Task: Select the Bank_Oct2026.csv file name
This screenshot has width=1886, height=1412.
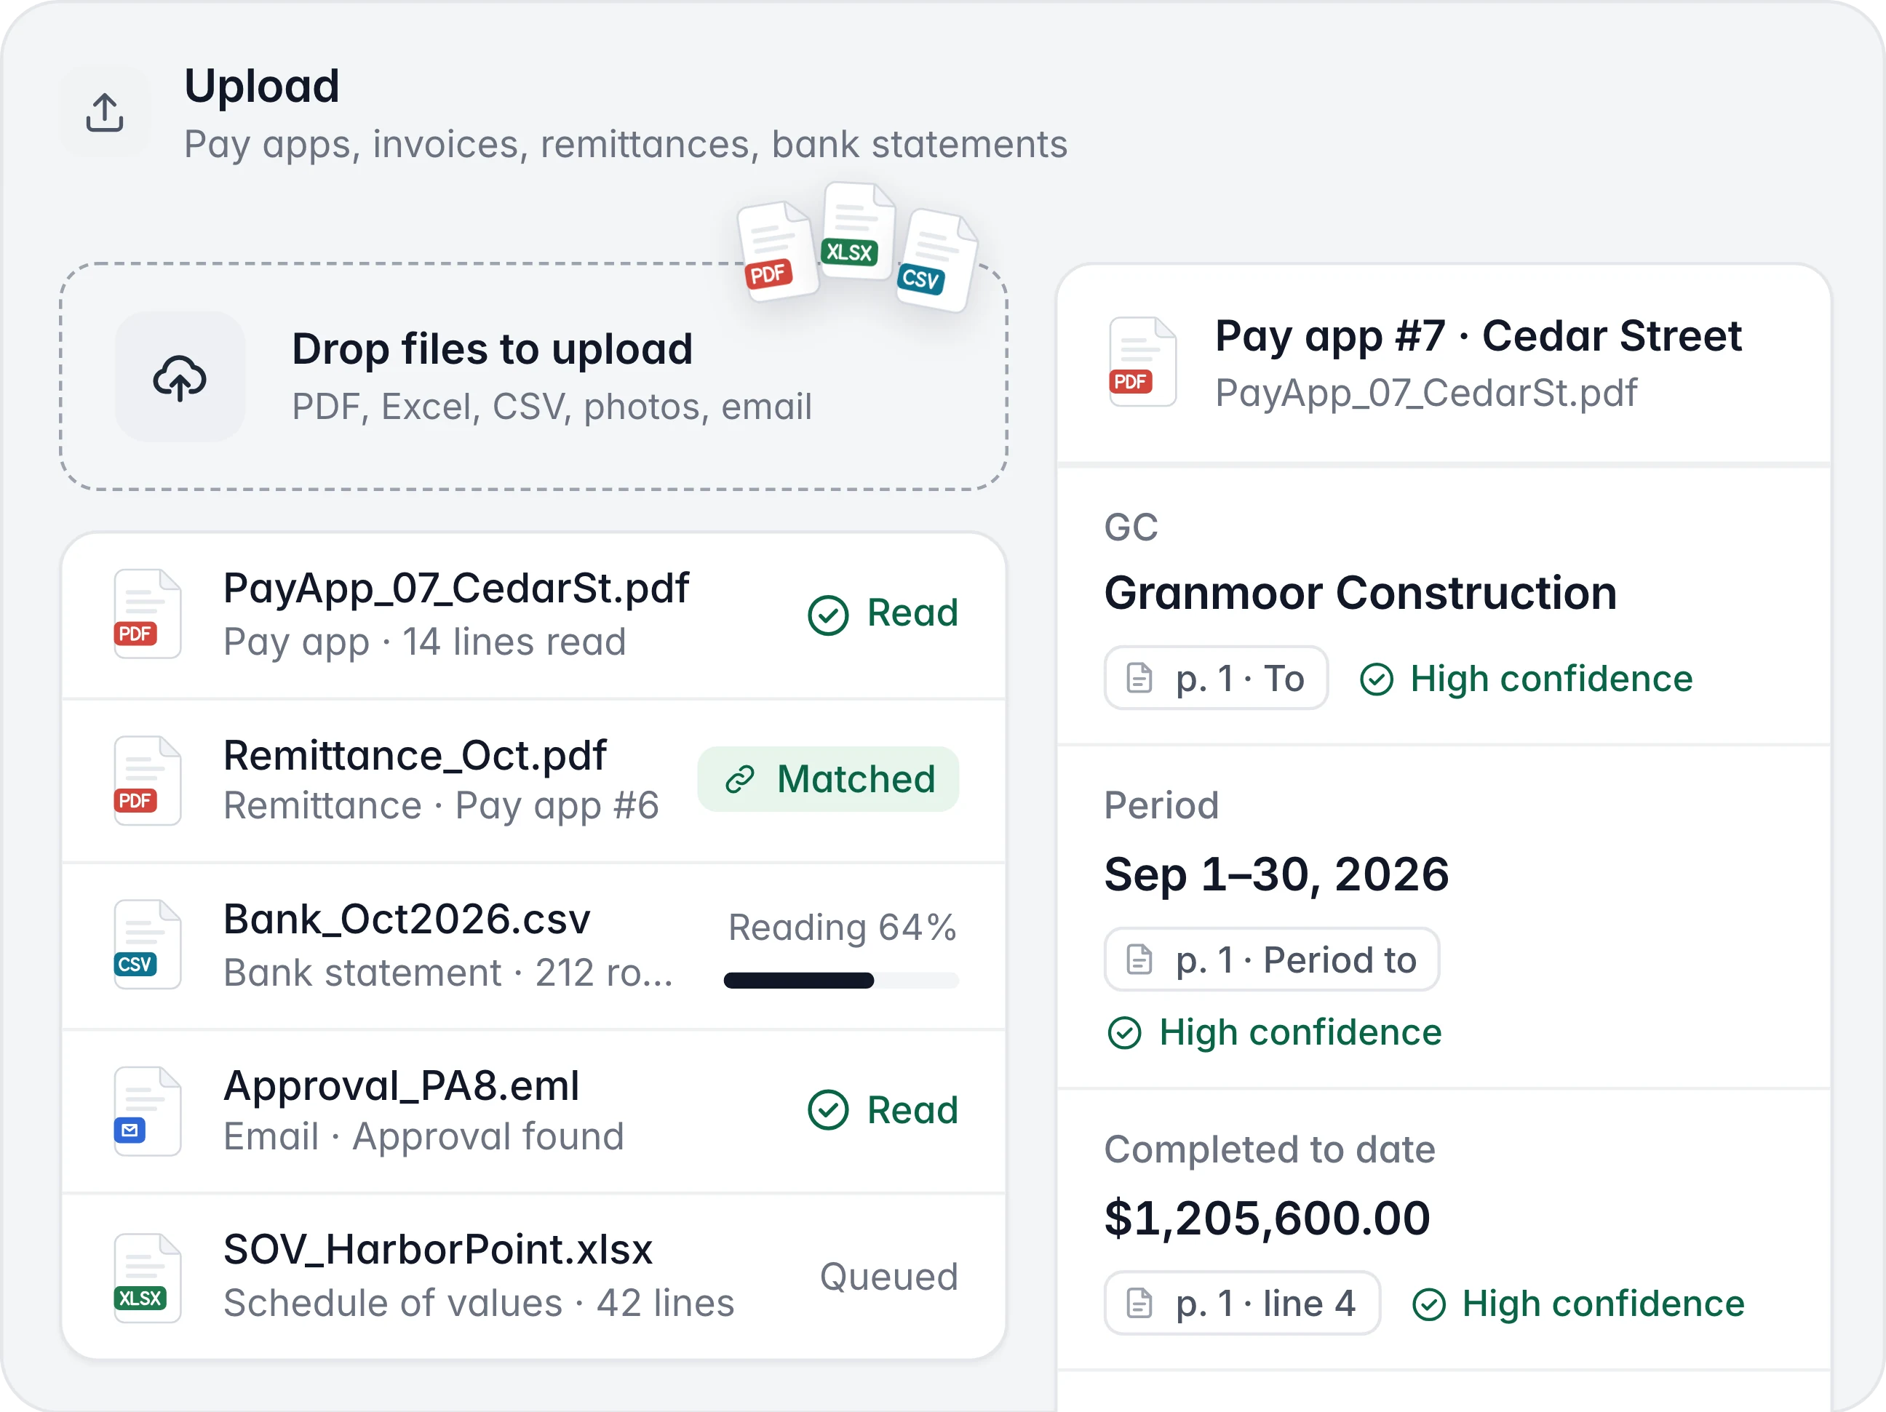Action: [407, 920]
